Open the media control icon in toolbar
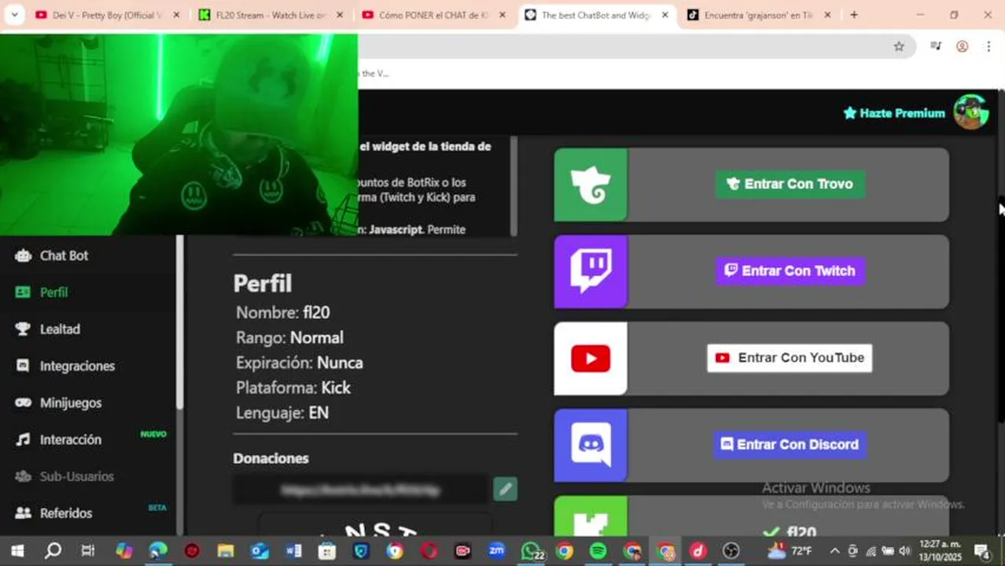This screenshot has height=566, width=1005. click(935, 46)
